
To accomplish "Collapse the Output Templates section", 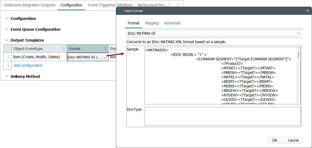I will click(x=7, y=40).
